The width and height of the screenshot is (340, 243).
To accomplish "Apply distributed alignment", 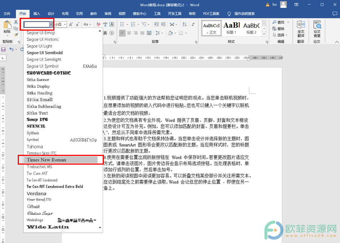I will (x=149, y=33).
